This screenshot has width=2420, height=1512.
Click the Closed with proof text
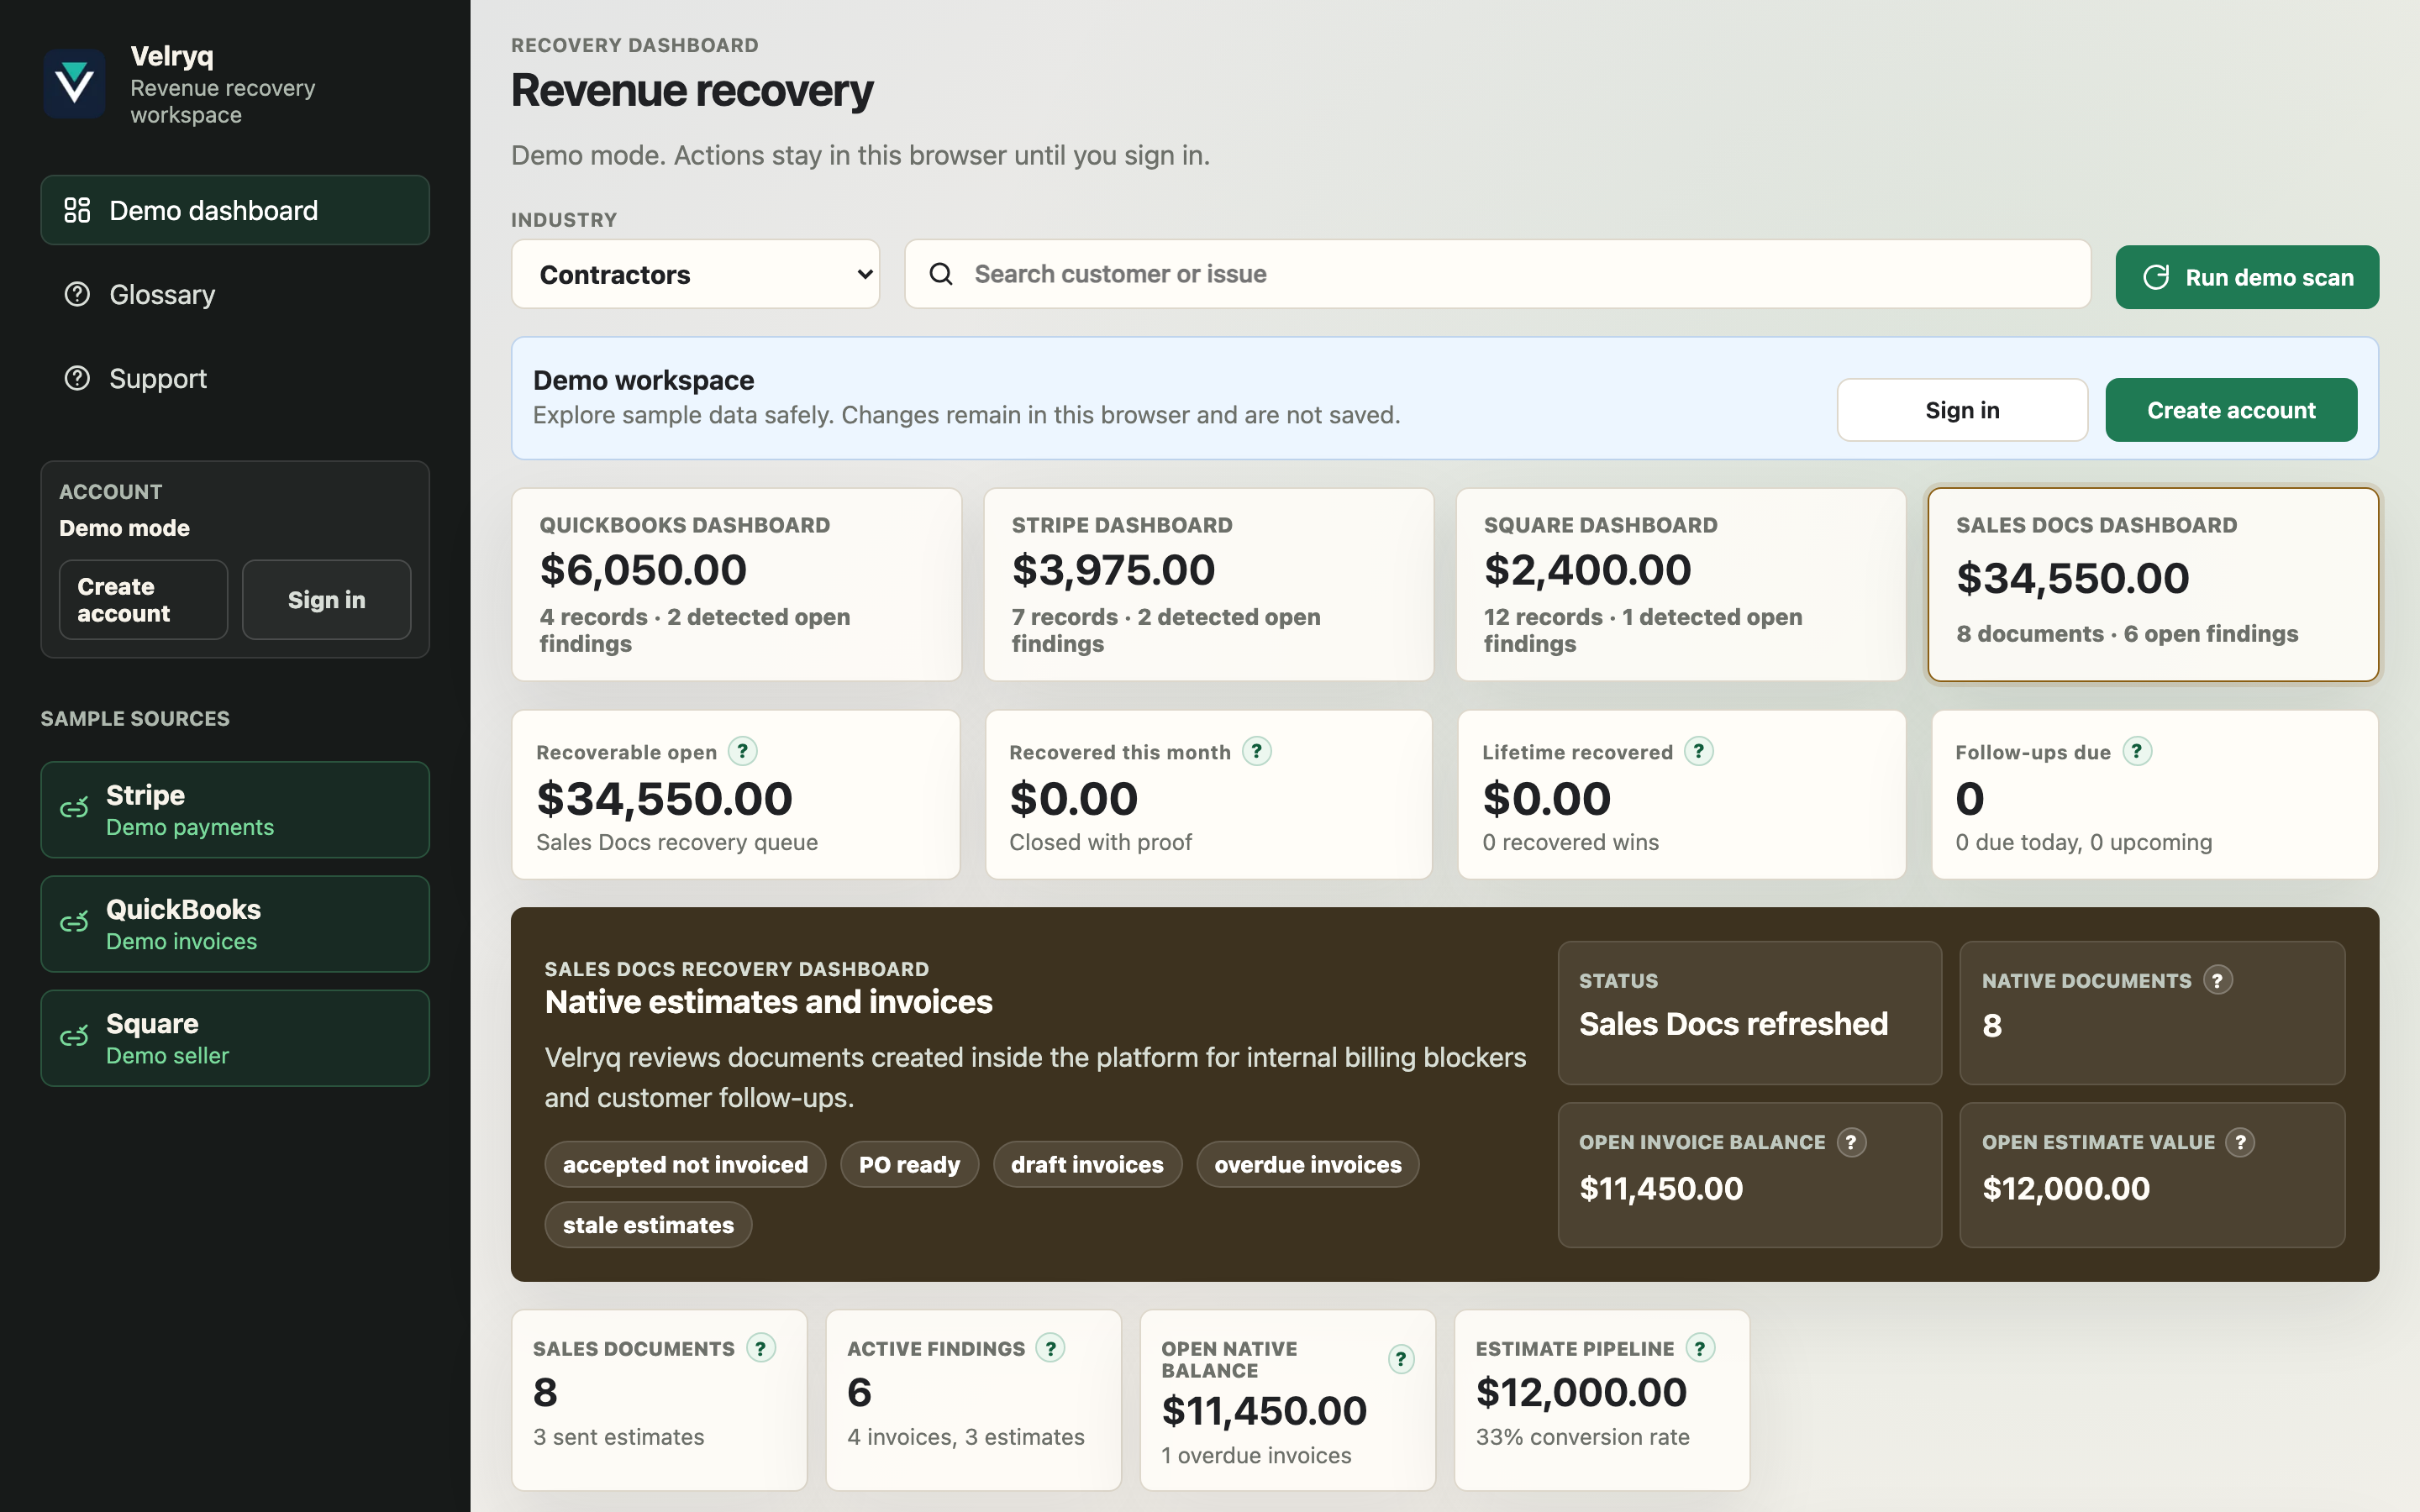pos(1100,842)
